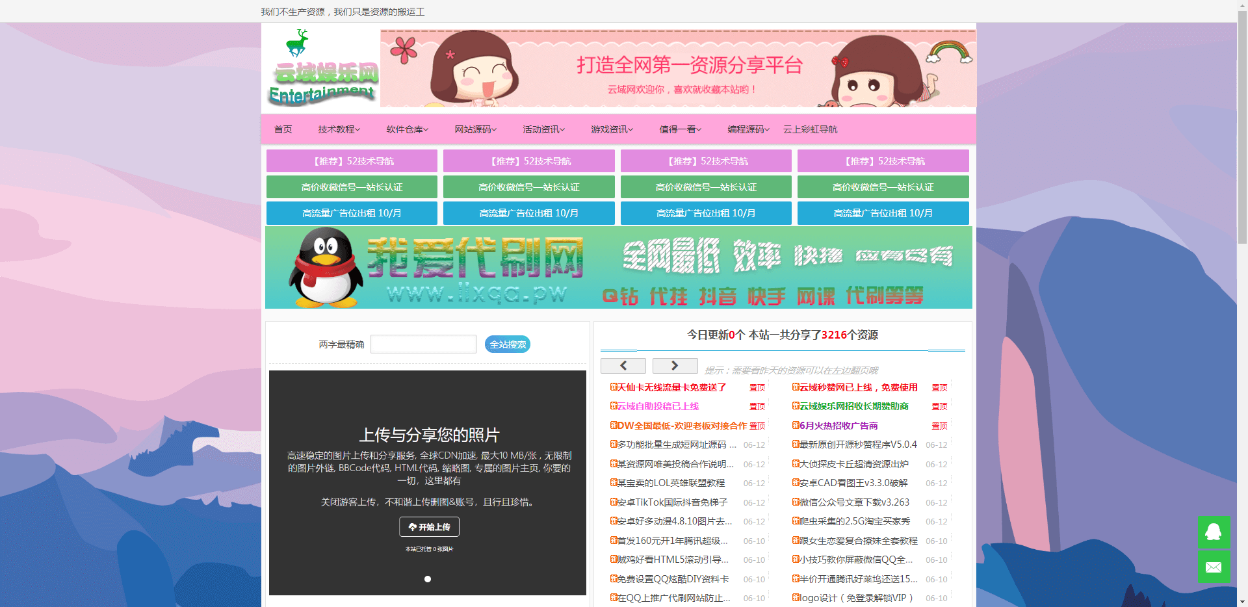Viewport: 1248px width, 607px height.
Task: Click the right arrow above the resource list
Action: pyautogui.click(x=675, y=365)
